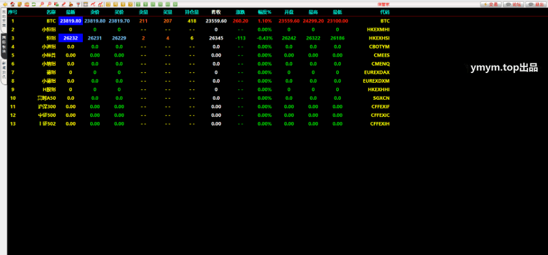This screenshot has height=255, width=548.
Task: Select the 恒指 row name
Action: (x=51, y=38)
